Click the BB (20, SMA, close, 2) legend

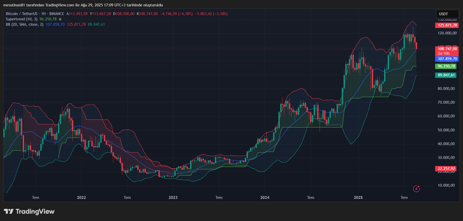point(25,24)
